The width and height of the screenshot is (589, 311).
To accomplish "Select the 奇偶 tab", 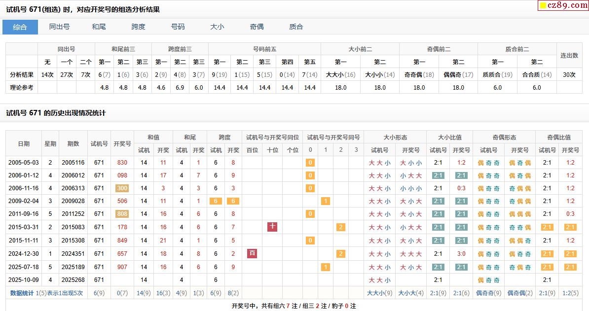I will 257,27.
